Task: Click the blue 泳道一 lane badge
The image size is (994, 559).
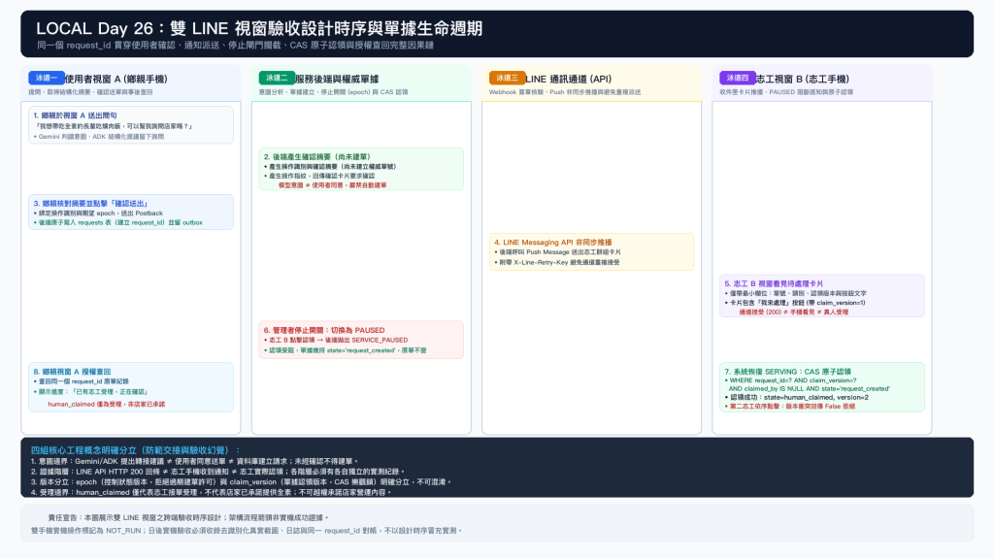Action: pos(47,78)
